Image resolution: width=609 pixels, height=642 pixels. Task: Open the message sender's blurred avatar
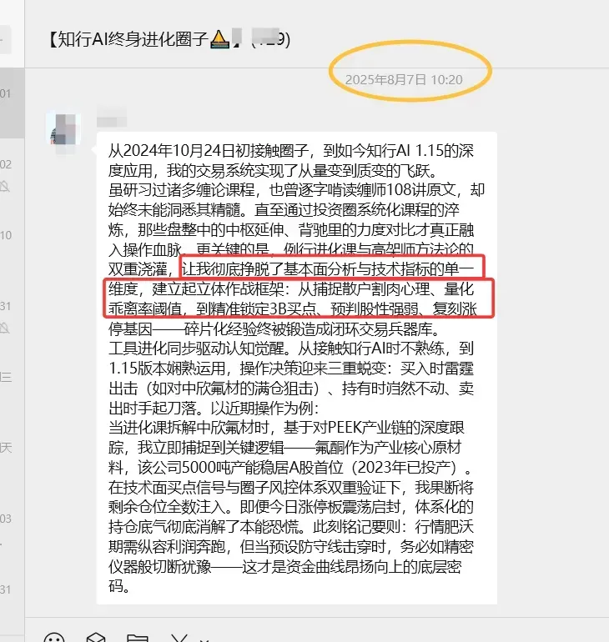click(63, 128)
